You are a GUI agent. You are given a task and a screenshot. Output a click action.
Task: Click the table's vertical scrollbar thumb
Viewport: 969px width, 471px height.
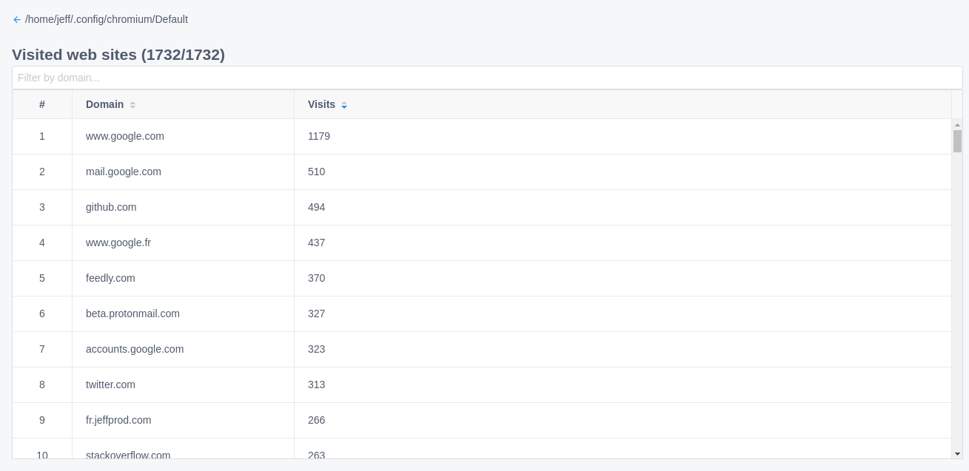[957, 141]
